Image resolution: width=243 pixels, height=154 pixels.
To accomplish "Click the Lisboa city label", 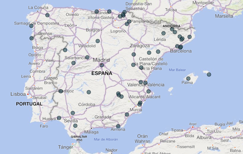I will click(x=18, y=94).
